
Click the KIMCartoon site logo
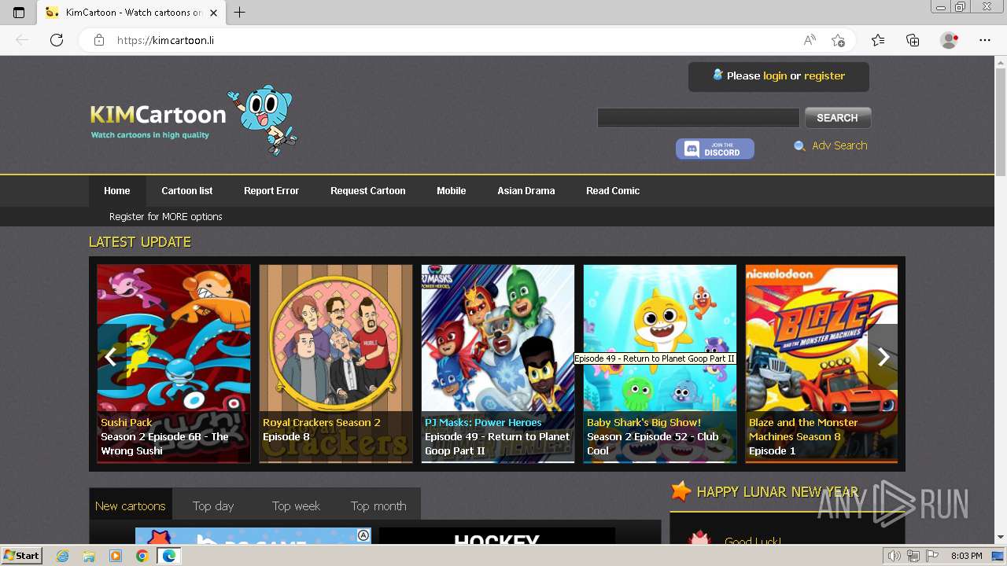click(x=194, y=119)
